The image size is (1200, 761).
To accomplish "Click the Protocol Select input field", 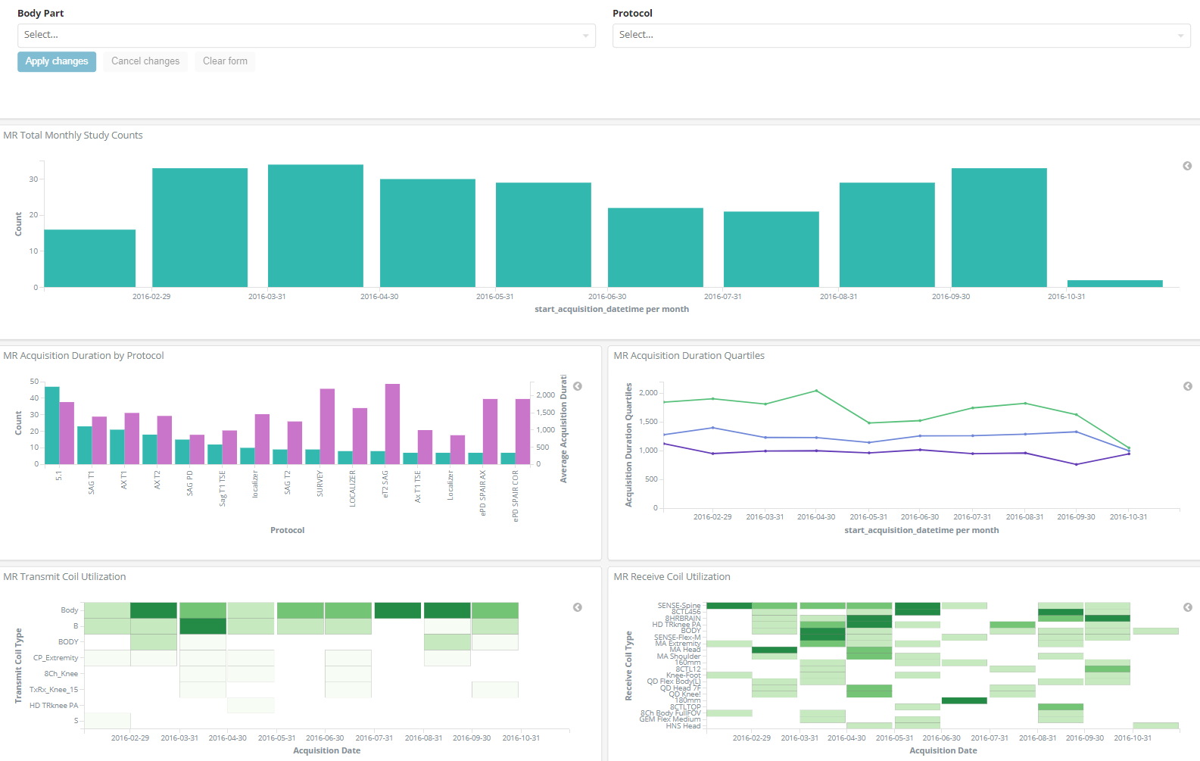I will click(x=893, y=36).
